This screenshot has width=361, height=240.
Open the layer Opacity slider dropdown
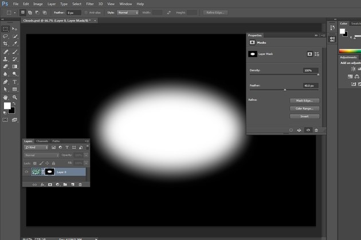[86, 155]
